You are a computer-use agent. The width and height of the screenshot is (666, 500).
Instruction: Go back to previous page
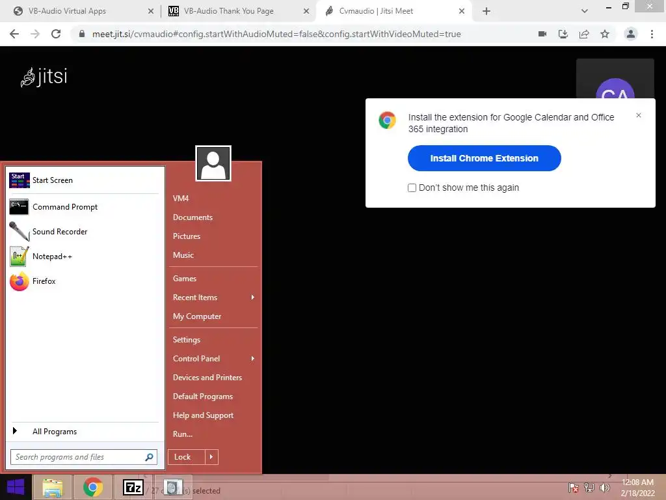coord(14,34)
